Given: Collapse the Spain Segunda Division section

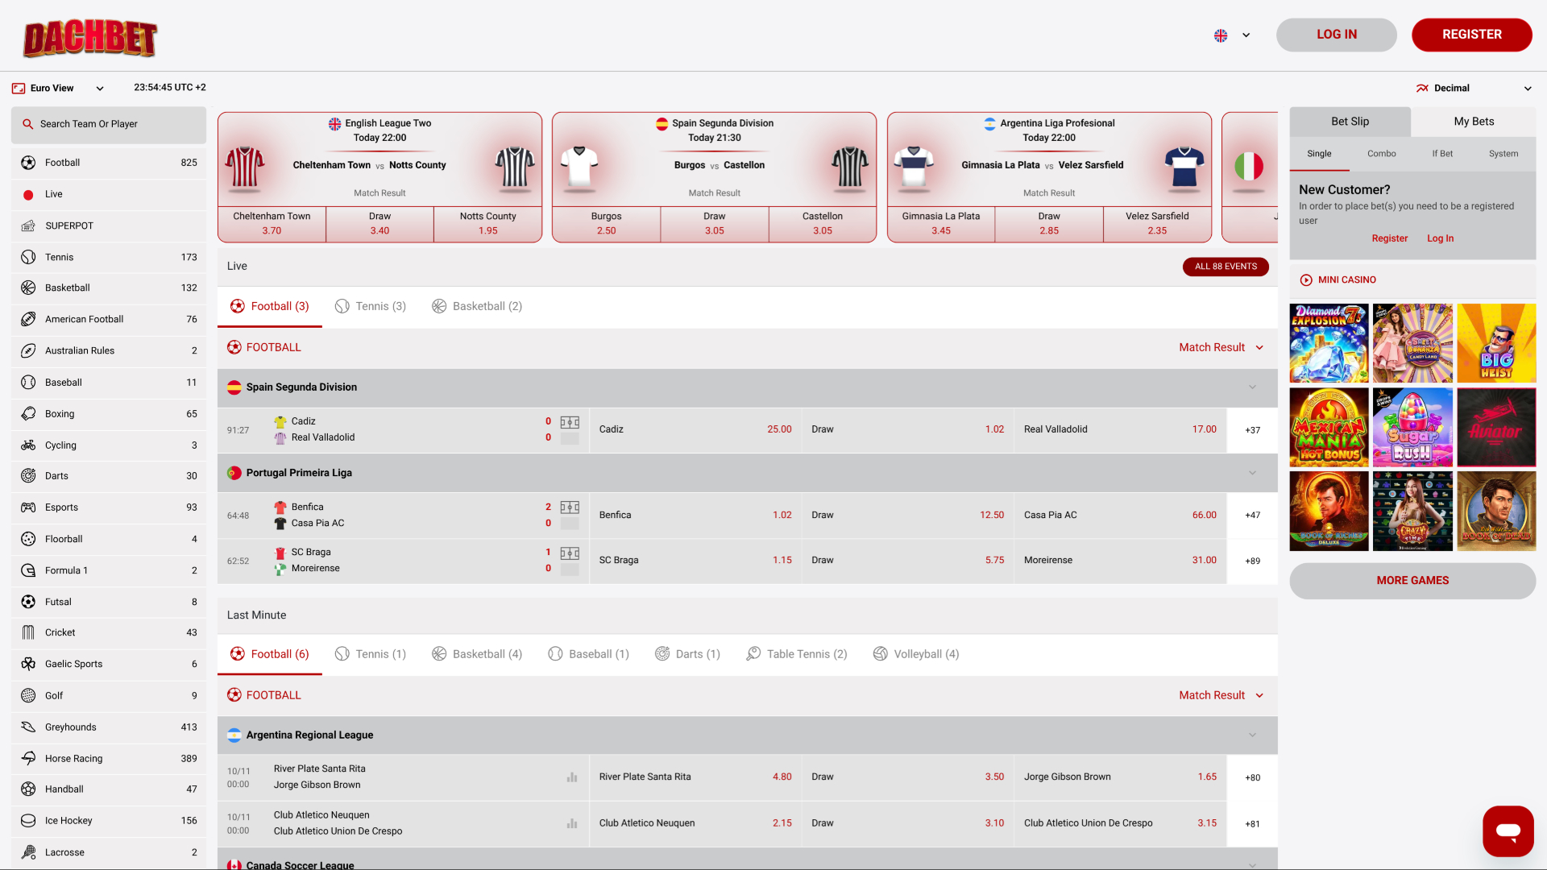Looking at the screenshot, I should click(1252, 387).
